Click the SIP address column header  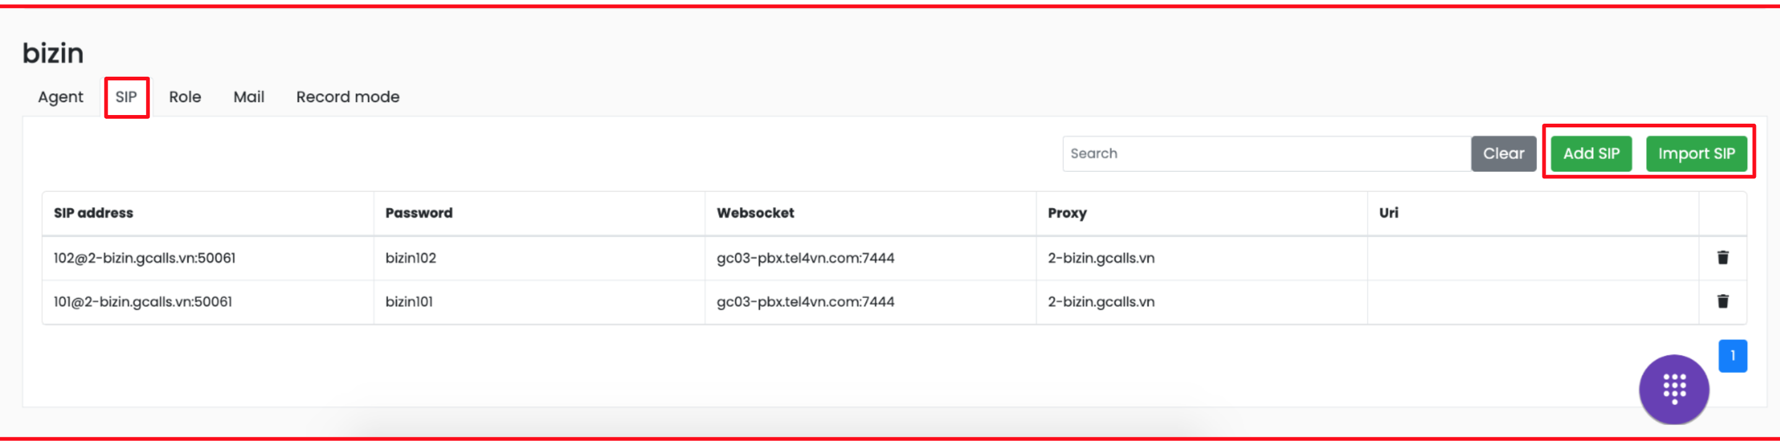(x=93, y=213)
